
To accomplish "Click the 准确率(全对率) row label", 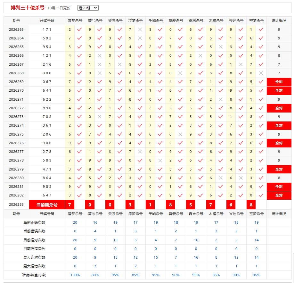I will point(34,275).
